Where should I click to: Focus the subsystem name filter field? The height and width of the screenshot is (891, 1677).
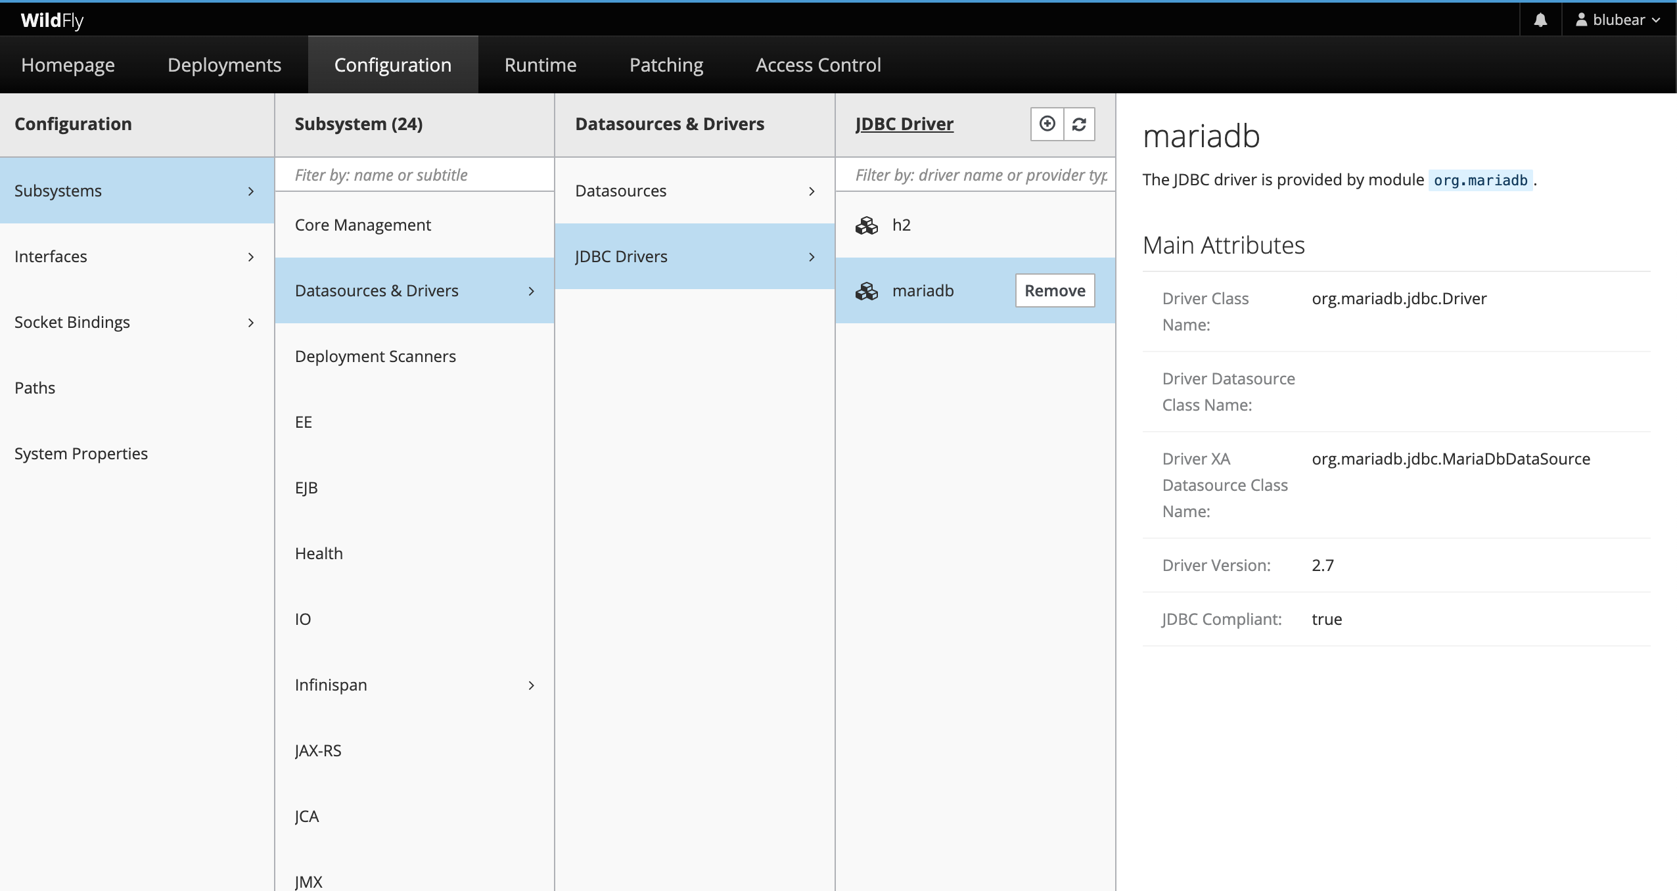tap(414, 175)
